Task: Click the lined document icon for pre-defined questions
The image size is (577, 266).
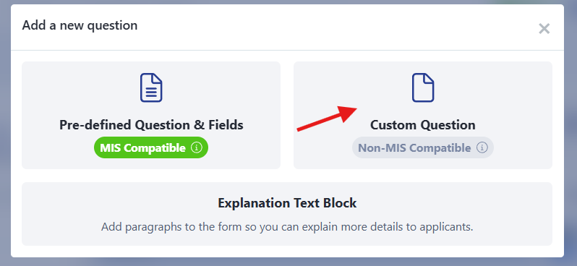Action: [151, 87]
